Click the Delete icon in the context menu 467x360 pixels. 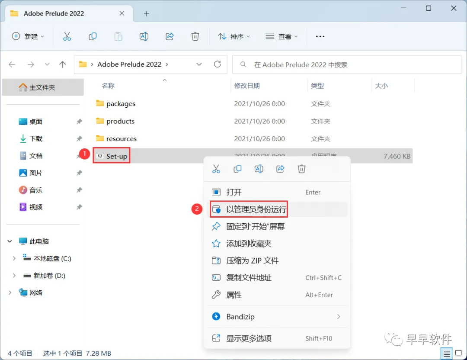point(301,169)
